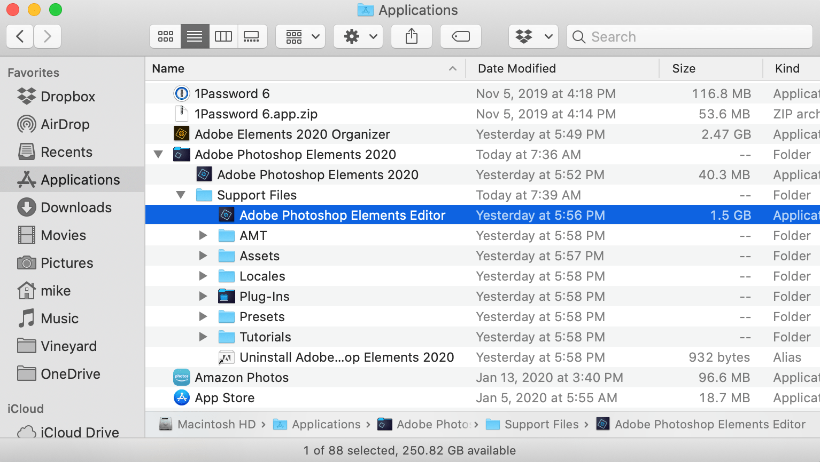The image size is (820, 462).
Task: Click Macintosh HD in the path bar
Action: pyautogui.click(x=207, y=425)
